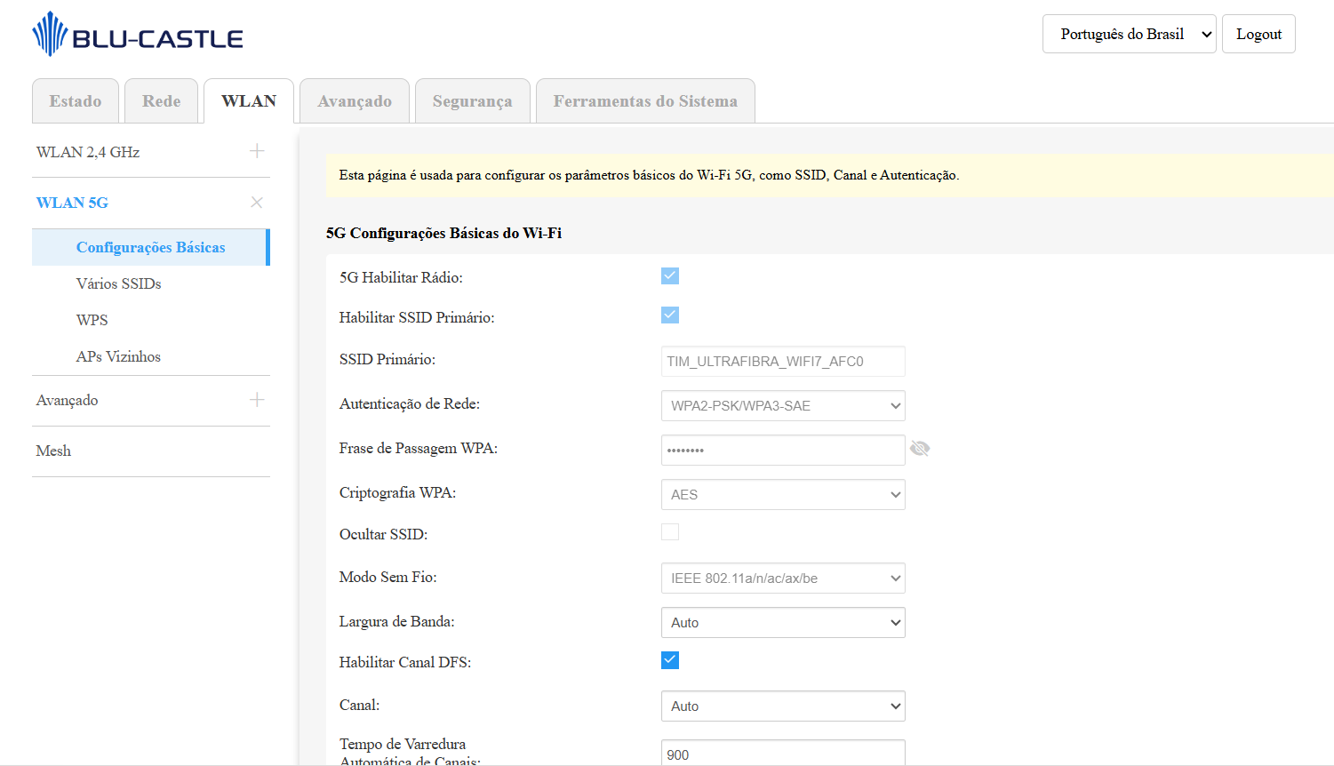Open the Português do Brasil language dropdown
Viewport: 1334px width, 766px height.
click(1129, 34)
